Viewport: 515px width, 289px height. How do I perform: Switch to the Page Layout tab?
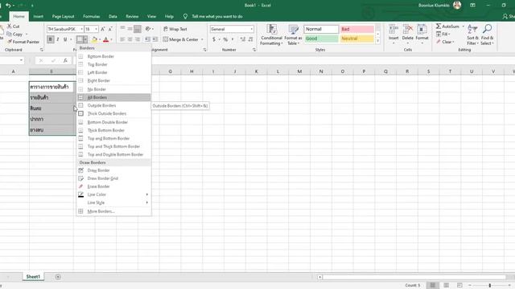tap(63, 16)
